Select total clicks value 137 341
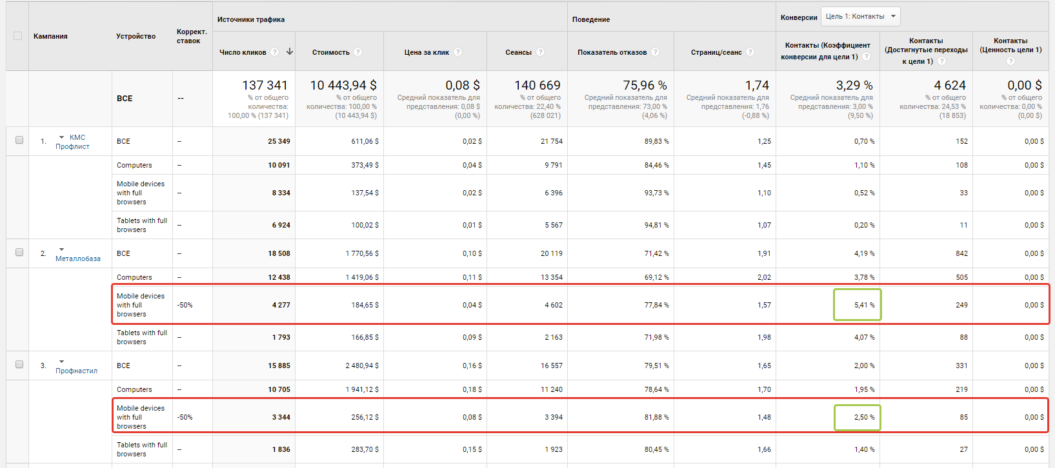Viewport: 1055px width, 468px height. click(x=265, y=85)
